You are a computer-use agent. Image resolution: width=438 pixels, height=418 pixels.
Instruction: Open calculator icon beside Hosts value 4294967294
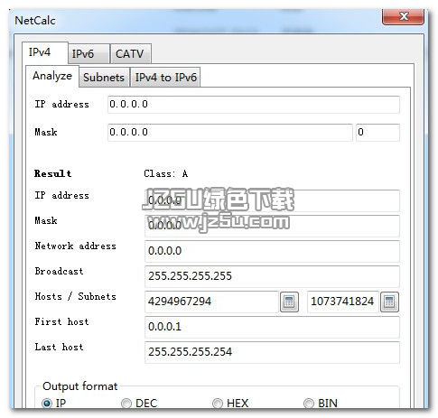click(289, 302)
